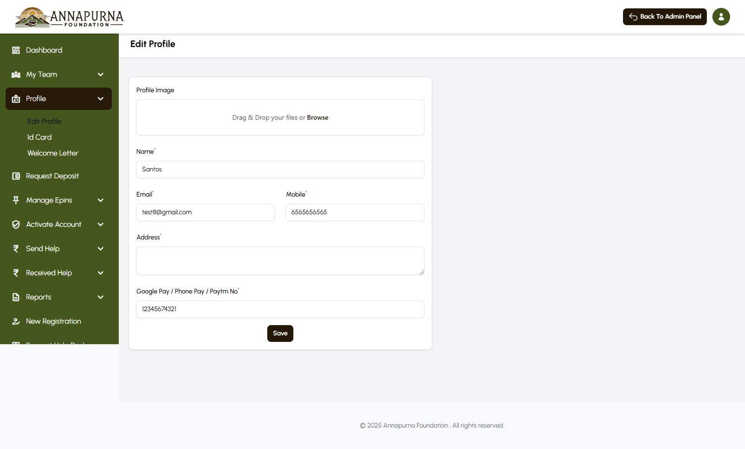Click the Request Deposit wallet icon
The image size is (745, 449).
[x=16, y=176]
